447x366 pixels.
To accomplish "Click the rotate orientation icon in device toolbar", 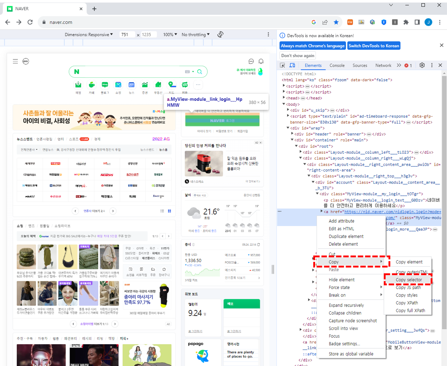I will click(220, 35).
